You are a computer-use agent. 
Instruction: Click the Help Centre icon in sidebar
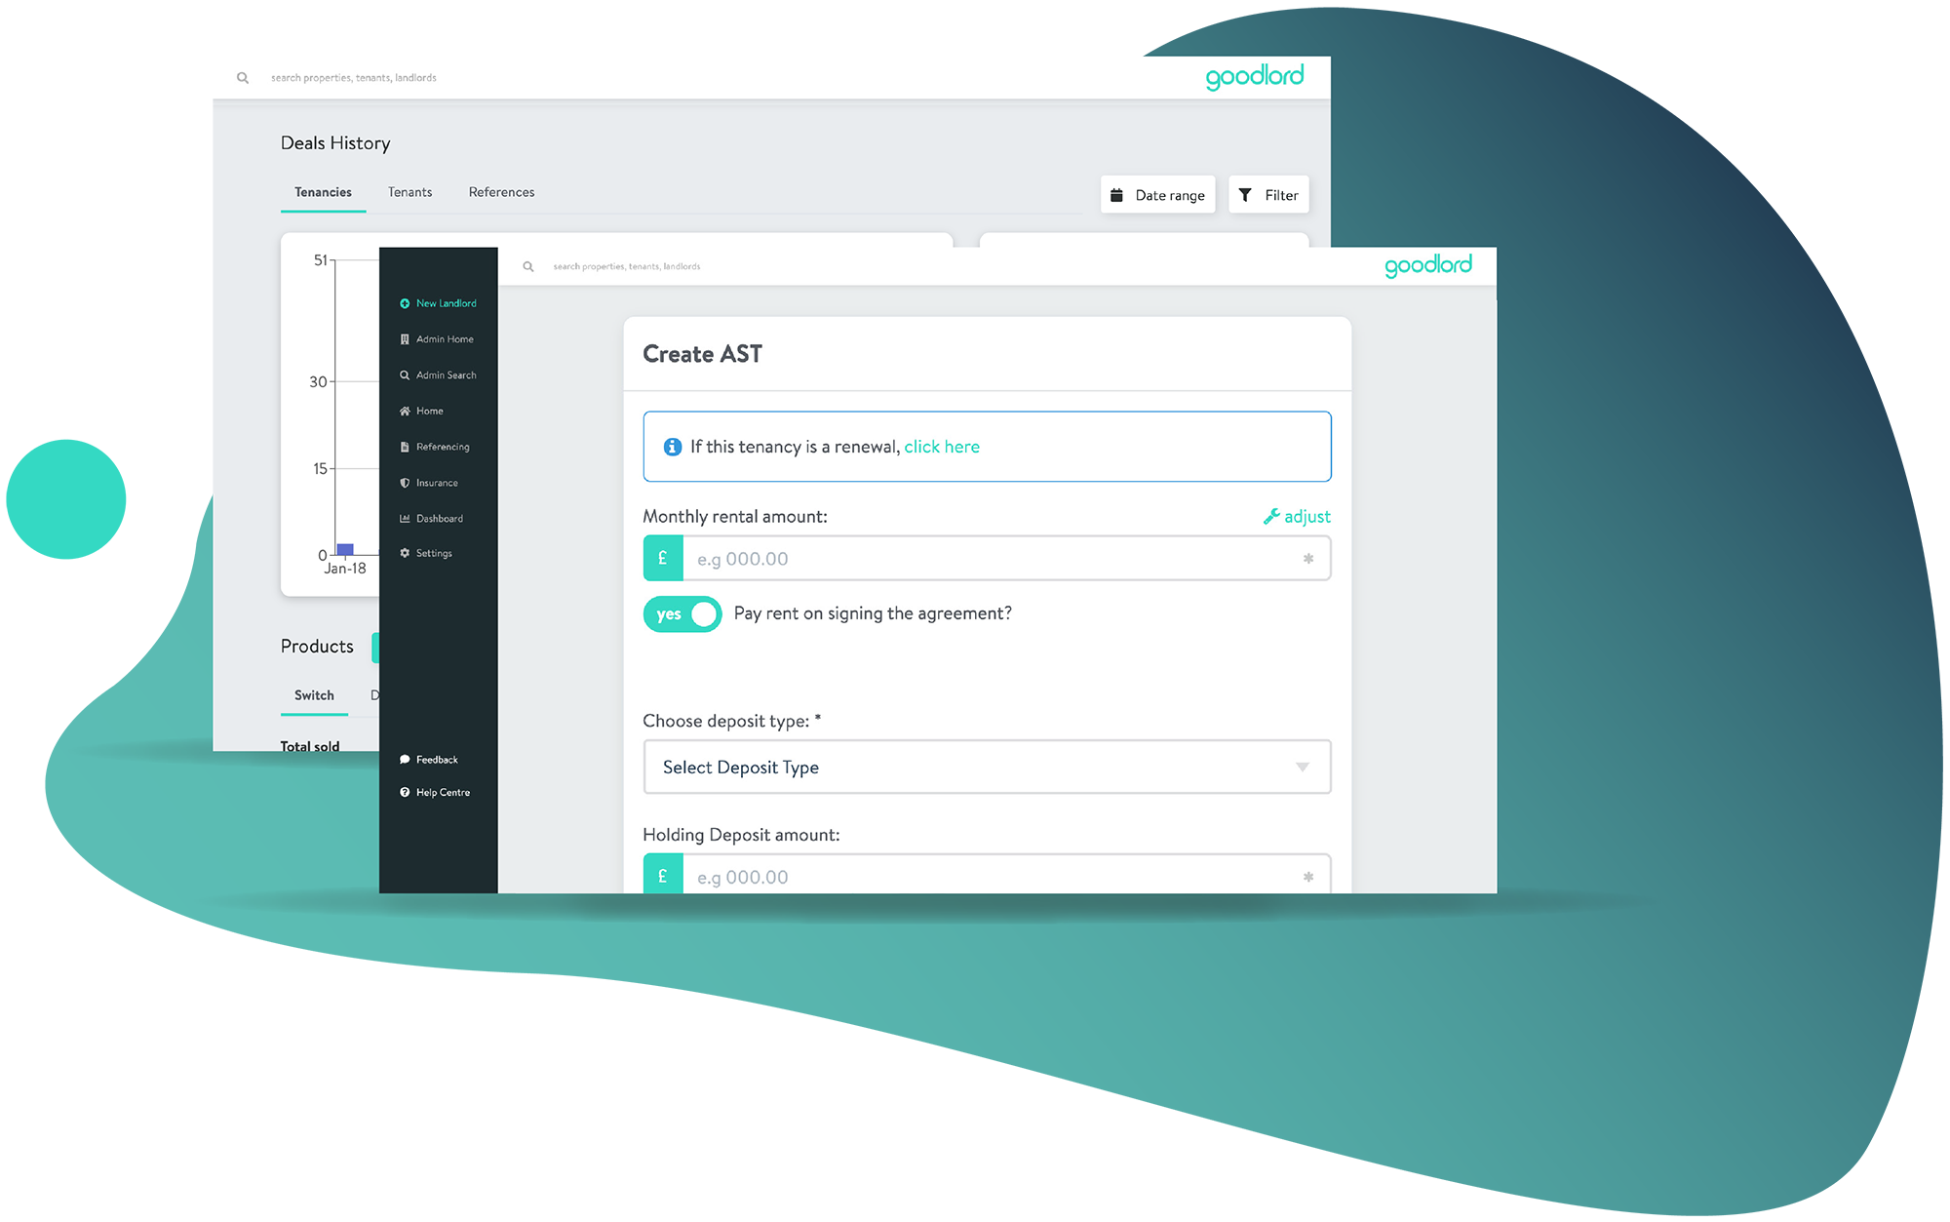(x=406, y=793)
